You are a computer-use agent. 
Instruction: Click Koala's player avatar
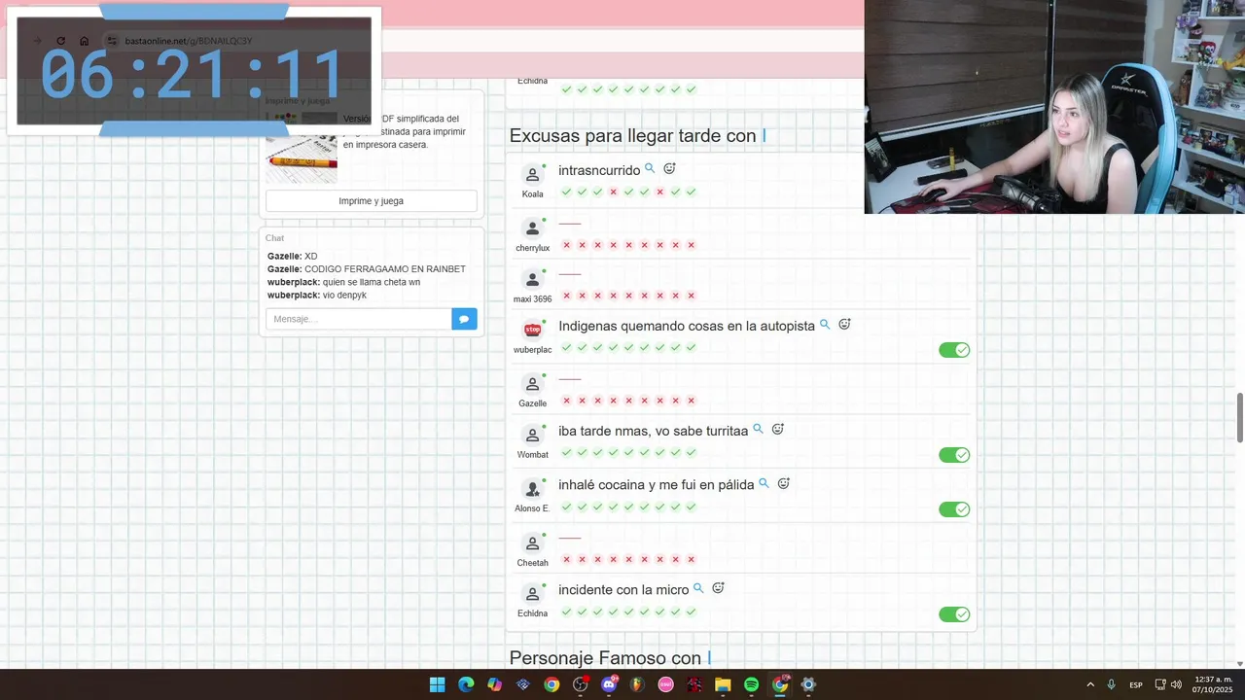point(532,175)
